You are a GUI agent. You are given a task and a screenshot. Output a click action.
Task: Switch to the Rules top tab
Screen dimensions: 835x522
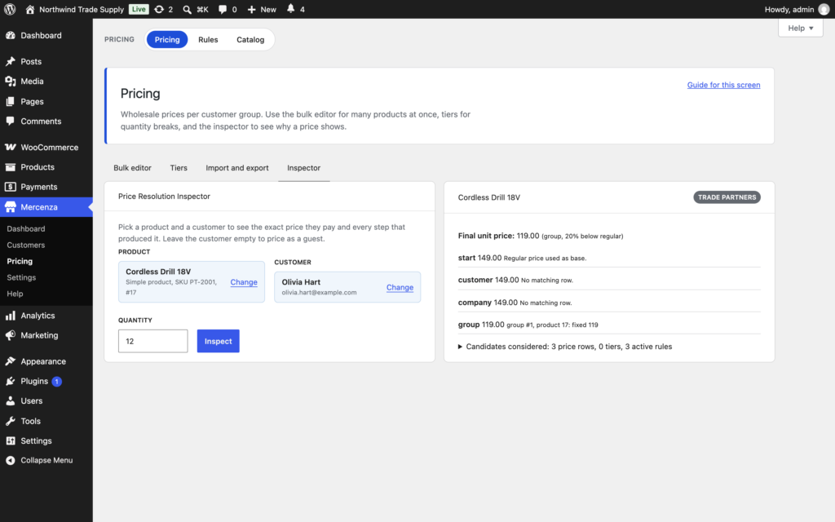[x=208, y=39]
